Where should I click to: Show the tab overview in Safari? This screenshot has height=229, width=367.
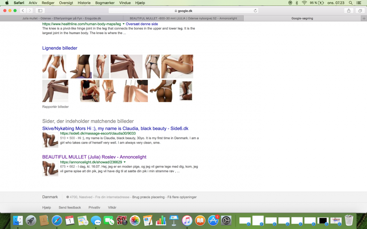360,11
